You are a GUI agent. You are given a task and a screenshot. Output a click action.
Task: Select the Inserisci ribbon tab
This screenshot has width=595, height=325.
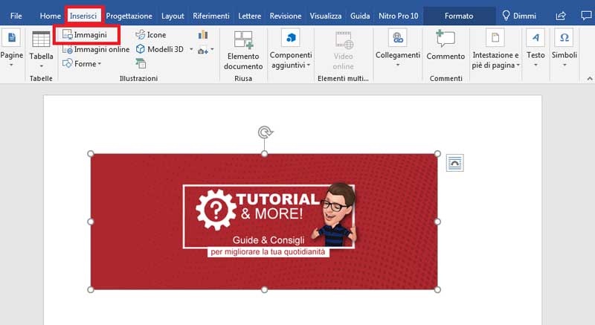tap(83, 16)
